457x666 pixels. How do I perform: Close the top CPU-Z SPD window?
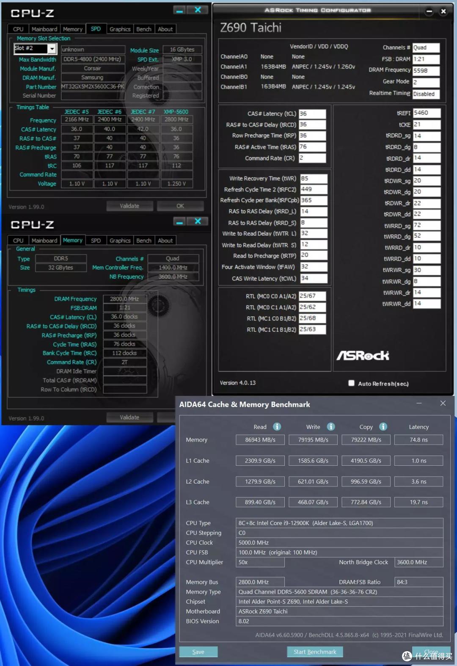[198, 10]
